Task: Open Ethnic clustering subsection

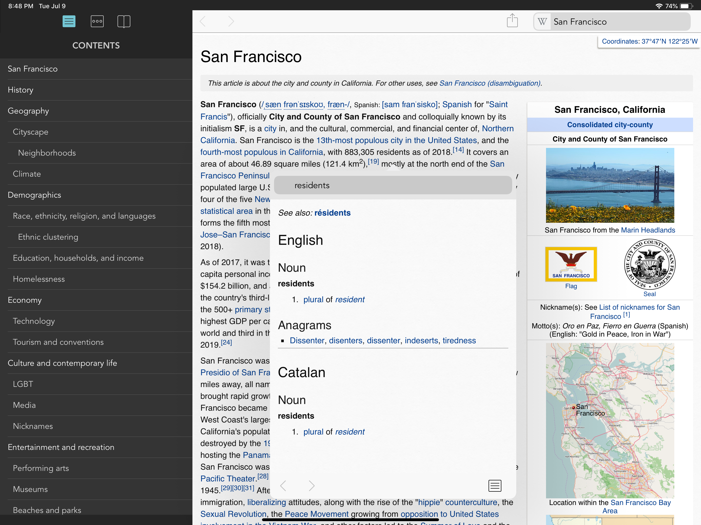Action: 96,237
